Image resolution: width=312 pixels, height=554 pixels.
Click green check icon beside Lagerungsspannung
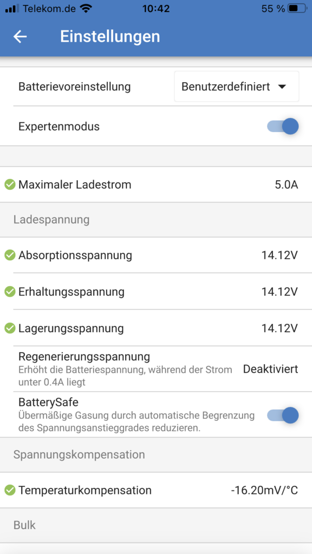tap(10, 328)
